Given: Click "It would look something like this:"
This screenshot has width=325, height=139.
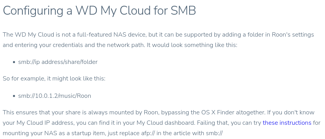Looking at the screenshot, I should point(192,45).
